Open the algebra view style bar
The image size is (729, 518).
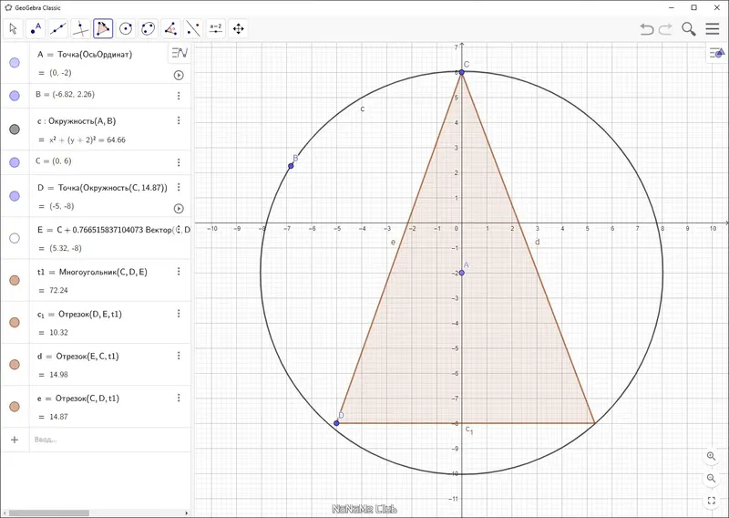pyautogui.click(x=180, y=53)
